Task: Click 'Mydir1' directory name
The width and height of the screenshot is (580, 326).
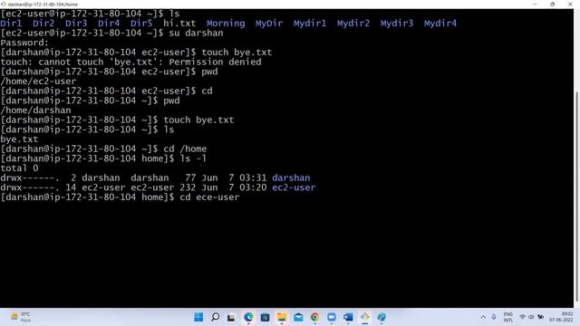Action: (310, 24)
